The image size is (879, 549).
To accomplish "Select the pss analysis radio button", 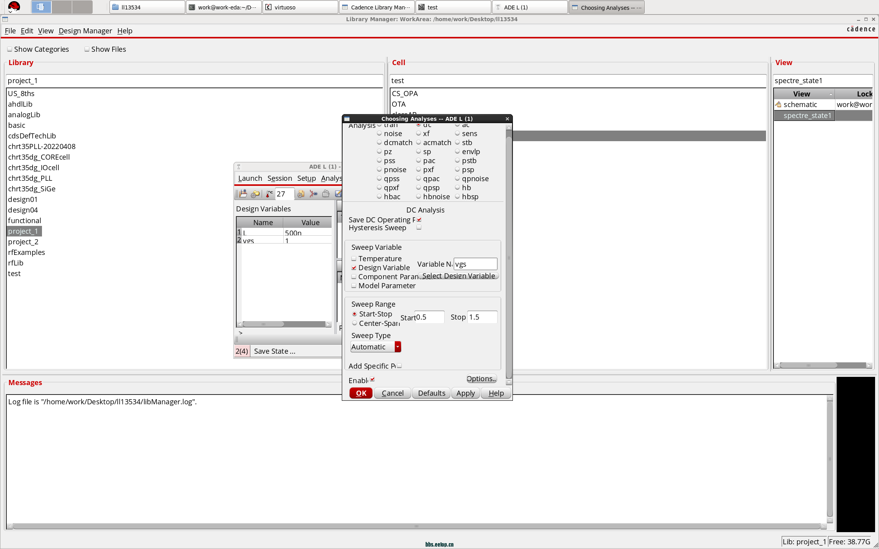I will point(379,160).
